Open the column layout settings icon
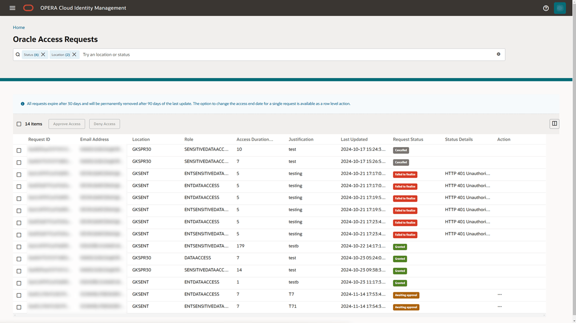The height and width of the screenshot is (323, 576). 554,124
